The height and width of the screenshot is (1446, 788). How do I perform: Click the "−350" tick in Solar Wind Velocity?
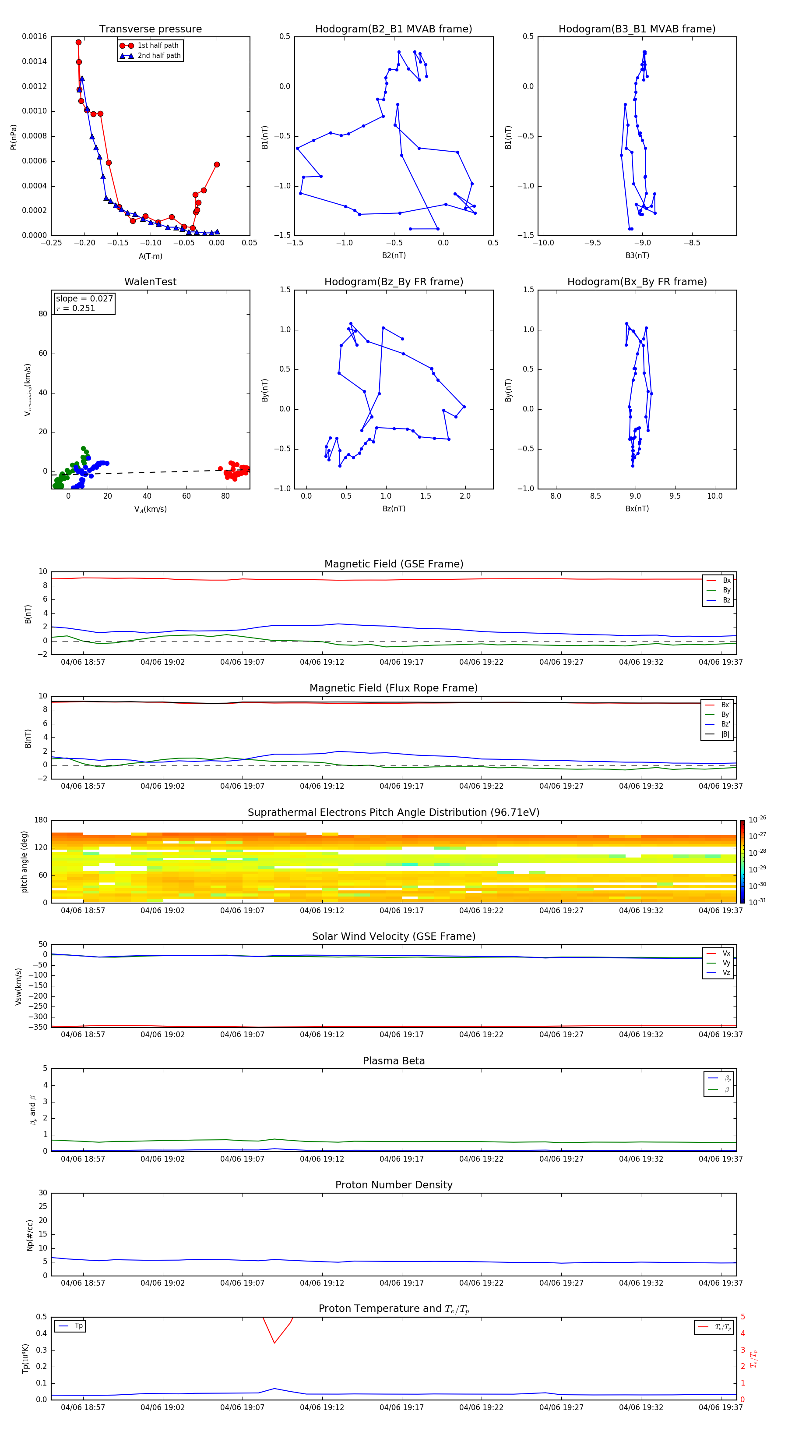click(x=38, y=1027)
